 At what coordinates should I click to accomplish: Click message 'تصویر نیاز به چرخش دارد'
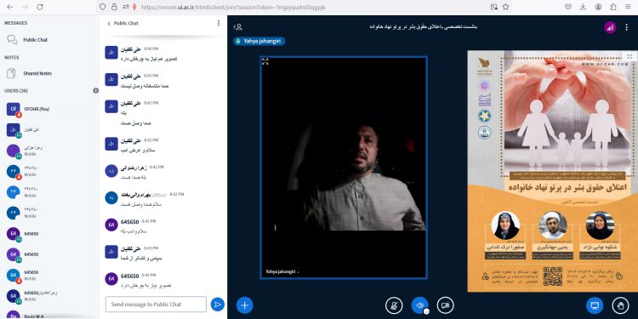146,286
